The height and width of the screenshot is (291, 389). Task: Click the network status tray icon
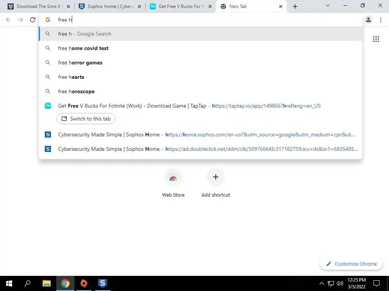(x=331, y=283)
